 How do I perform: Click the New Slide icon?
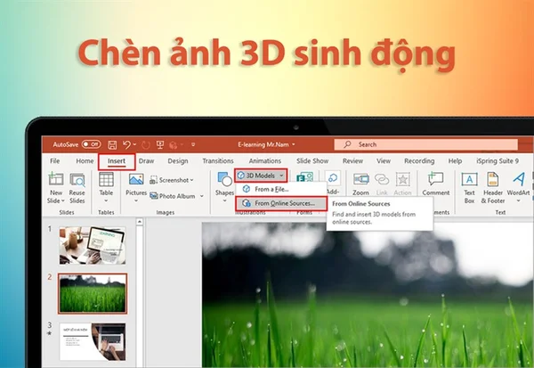click(56, 179)
